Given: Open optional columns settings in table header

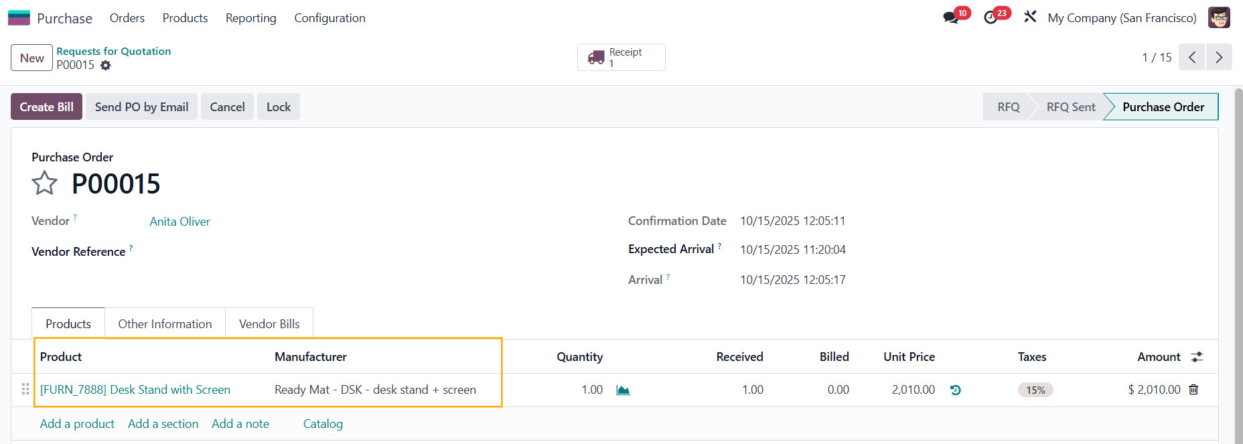Looking at the screenshot, I should click(1197, 358).
